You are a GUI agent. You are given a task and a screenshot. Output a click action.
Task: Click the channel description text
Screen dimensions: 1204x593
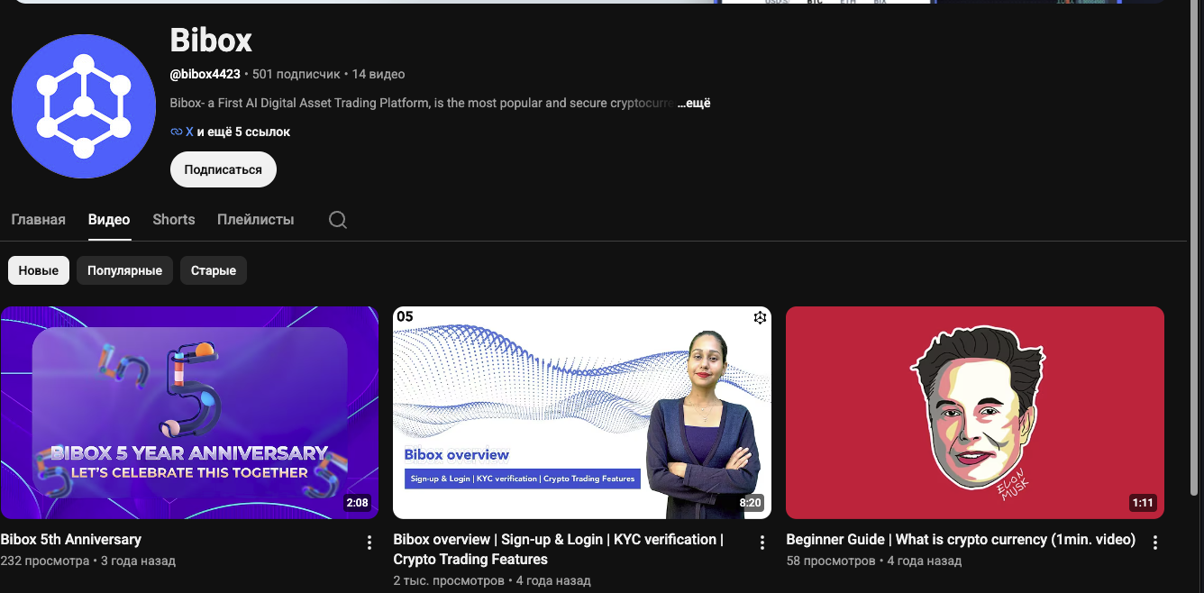[x=422, y=103]
